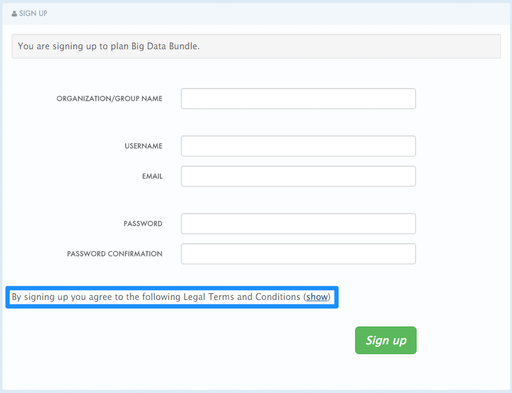The width and height of the screenshot is (512, 393).
Task: Click the SIGN UP header title text
Action: pyautogui.click(x=33, y=14)
